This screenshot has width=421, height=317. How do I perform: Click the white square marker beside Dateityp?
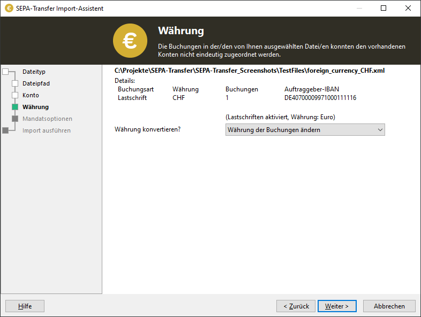[5, 72]
